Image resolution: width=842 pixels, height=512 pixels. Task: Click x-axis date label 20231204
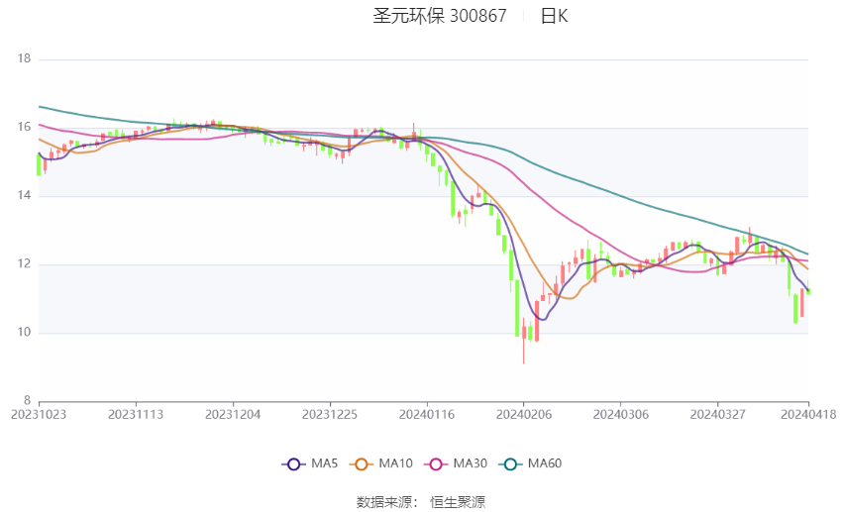pos(233,415)
